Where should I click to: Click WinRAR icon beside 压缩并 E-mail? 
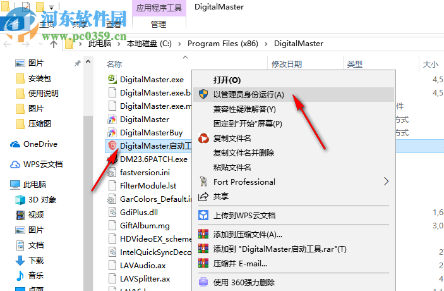[x=203, y=264]
